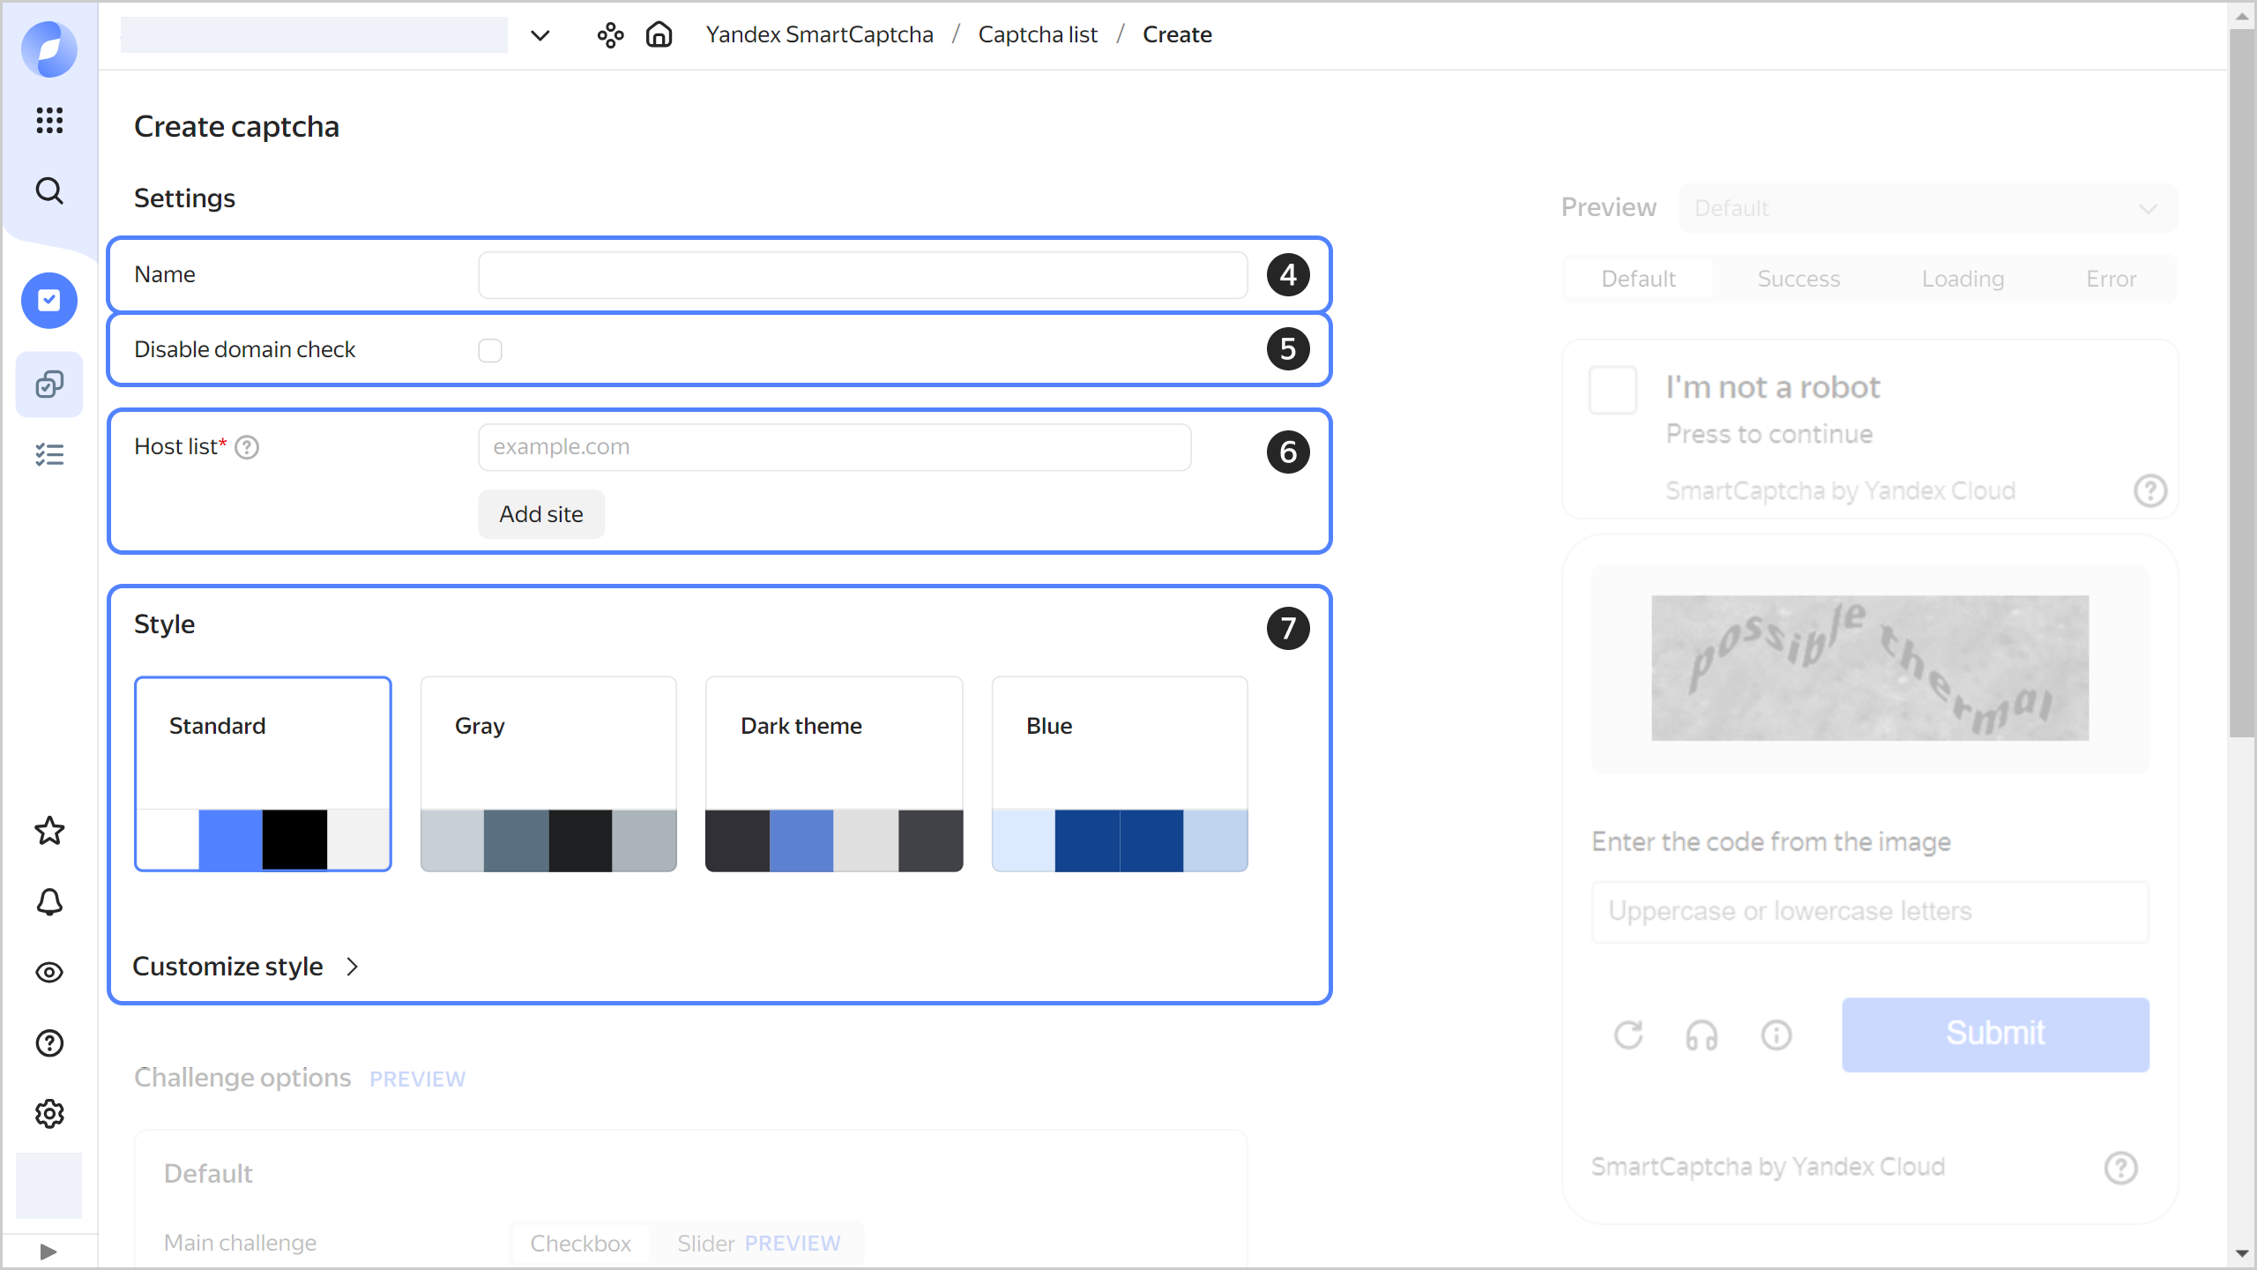Image resolution: width=2257 pixels, height=1270 pixels.
Task: Play the audio captcha headphones icon
Action: click(1702, 1035)
